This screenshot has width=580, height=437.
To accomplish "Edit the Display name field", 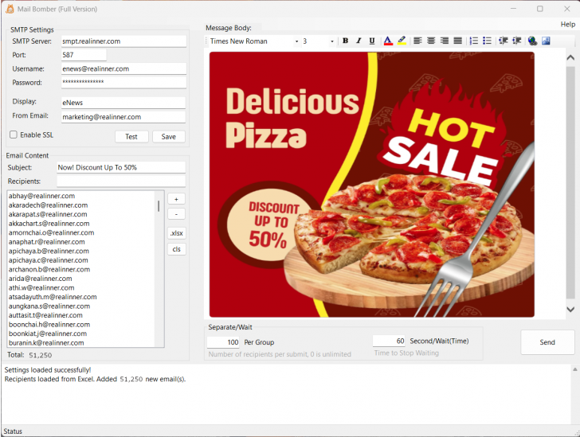I will [123, 103].
